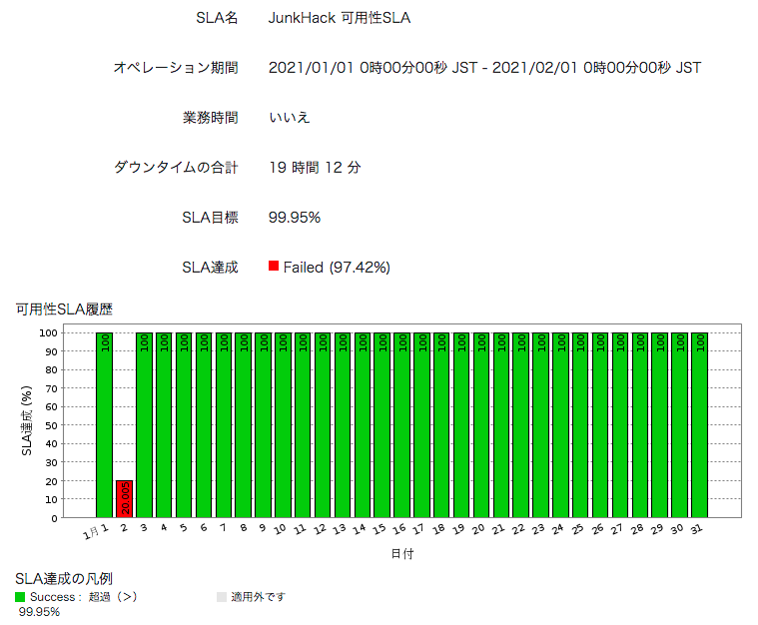Viewport: 758px width, 625px height.
Task: Click the green bar for day 16
Action: click(401, 424)
